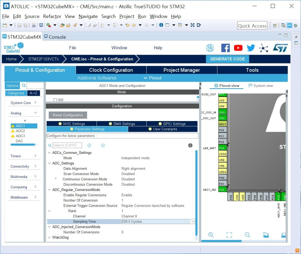Open the NVIC Settings tab

click(x=72, y=124)
